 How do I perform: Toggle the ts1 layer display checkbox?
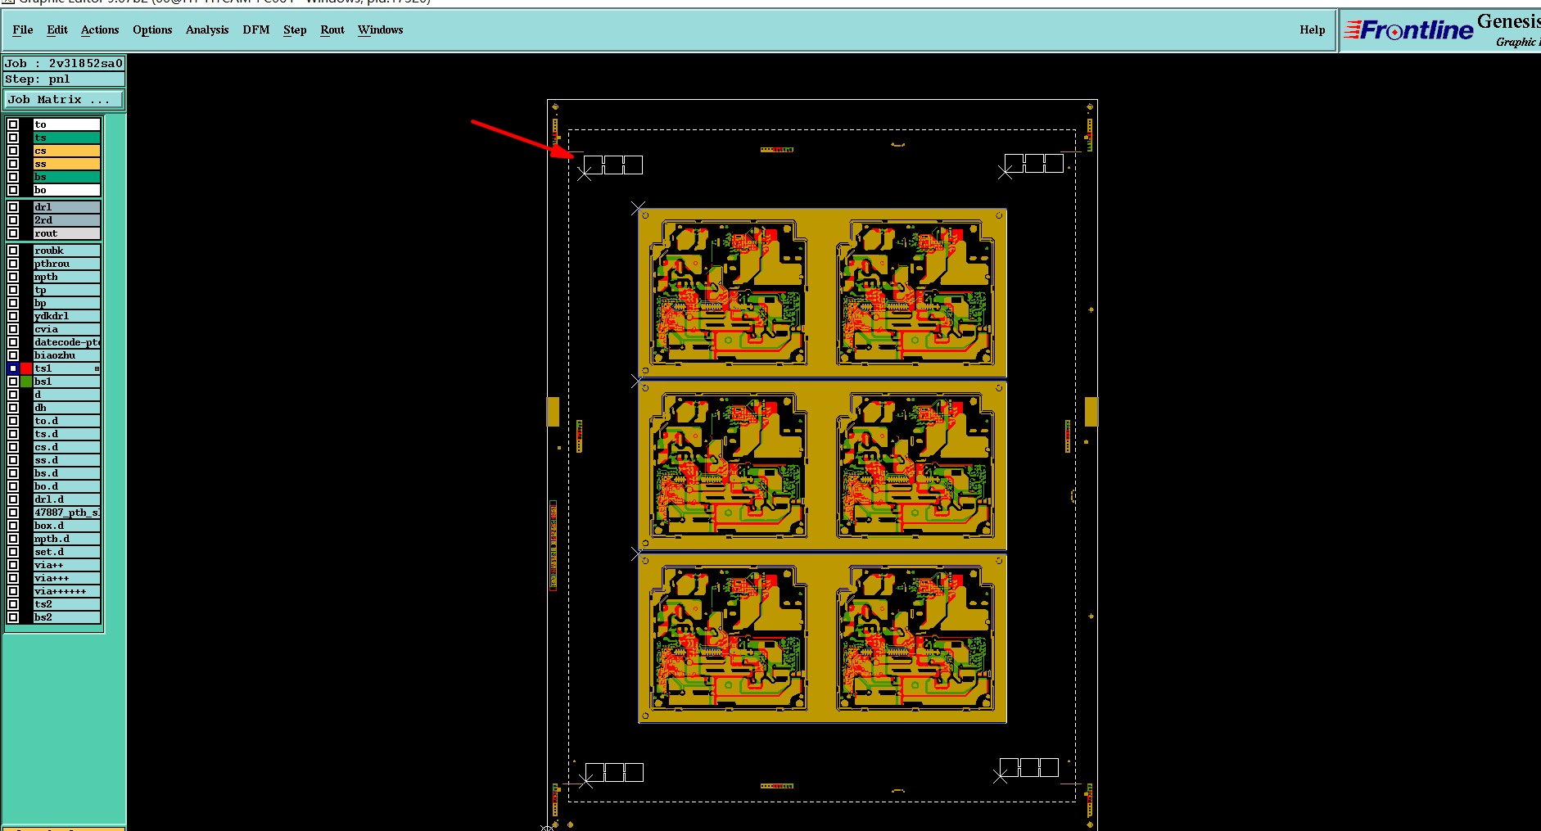[13, 368]
